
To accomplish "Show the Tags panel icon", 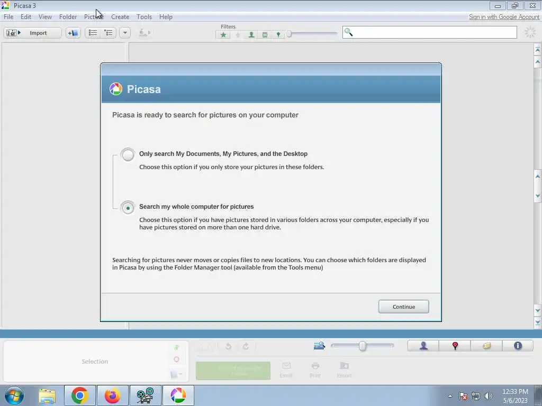I will [486, 346].
